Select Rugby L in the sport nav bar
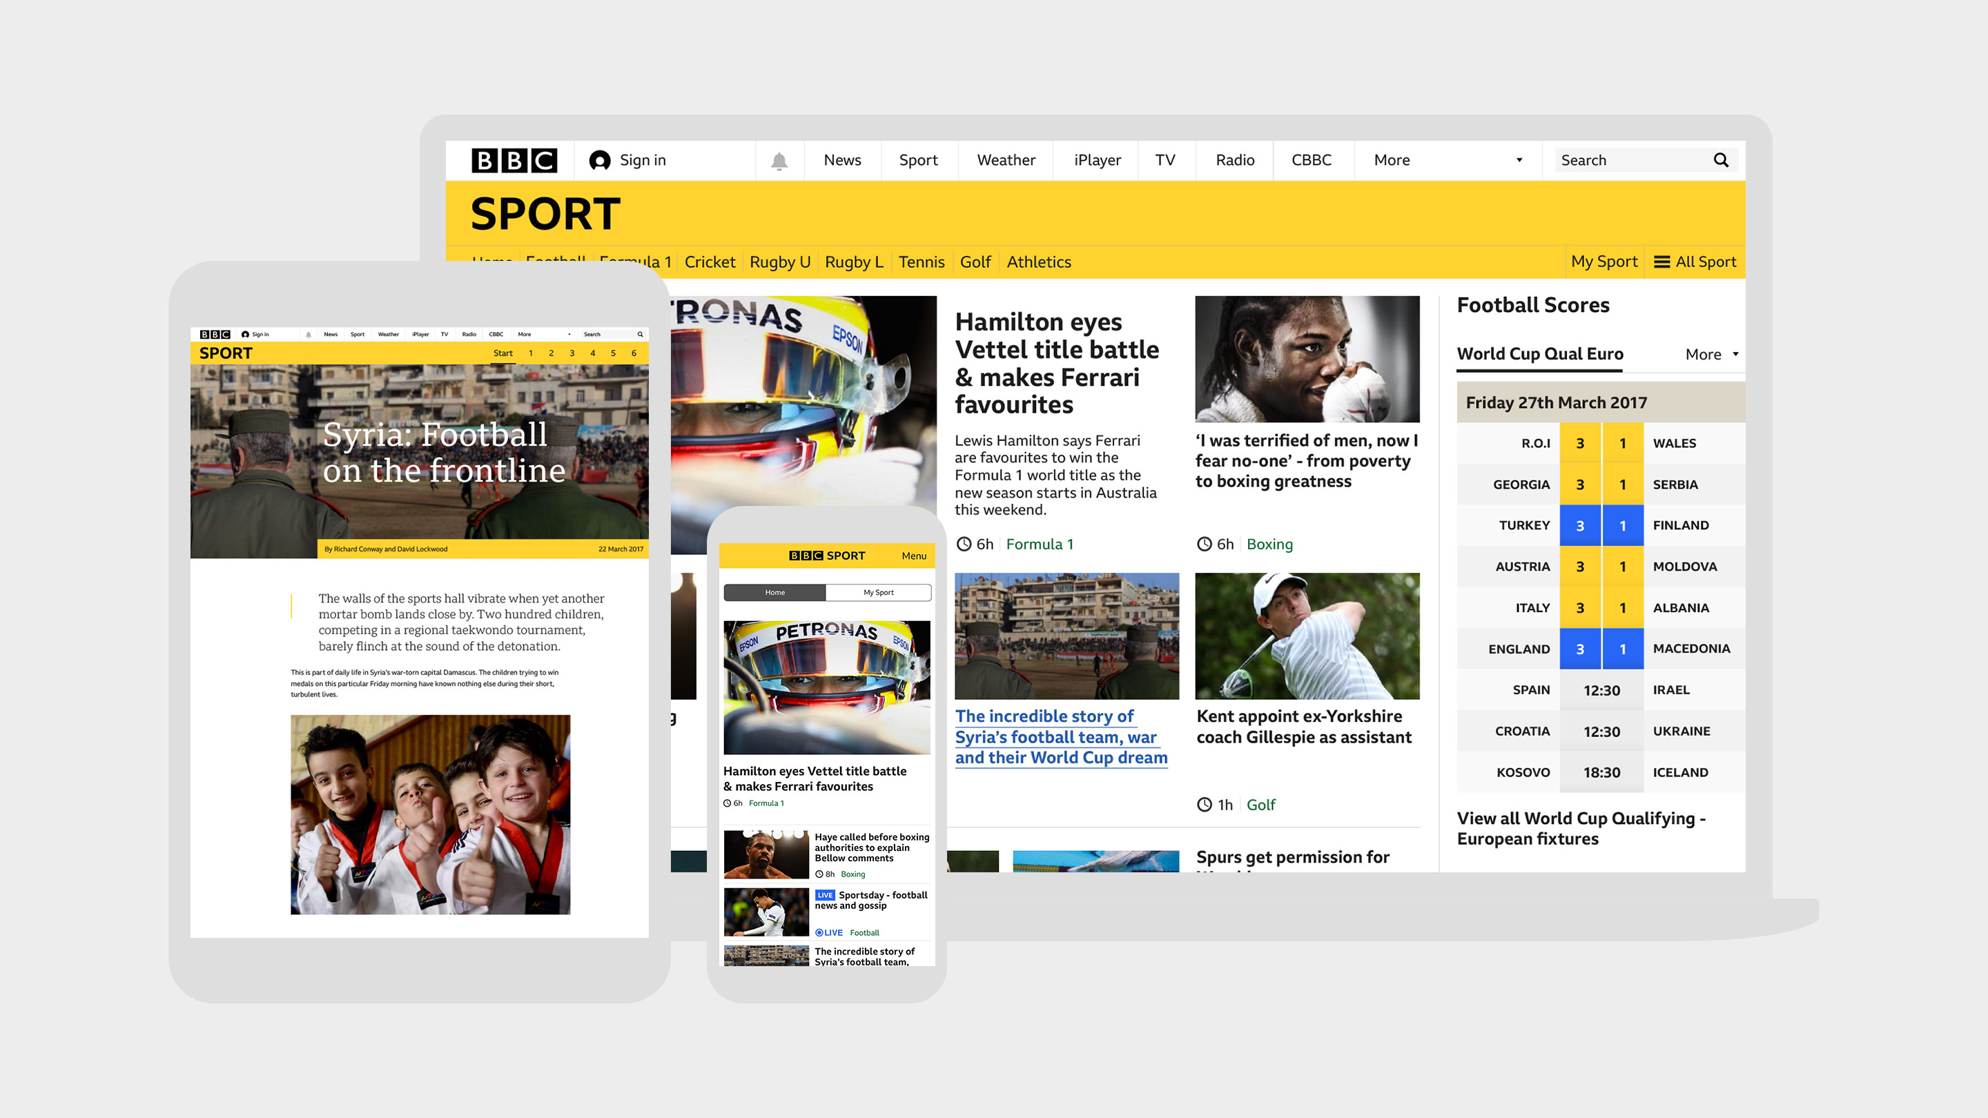 (x=855, y=262)
